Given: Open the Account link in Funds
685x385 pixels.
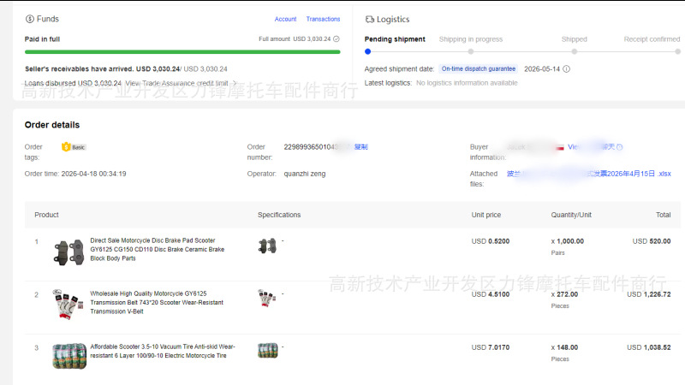Looking at the screenshot, I should pyautogui.click(x=285, y=19).
